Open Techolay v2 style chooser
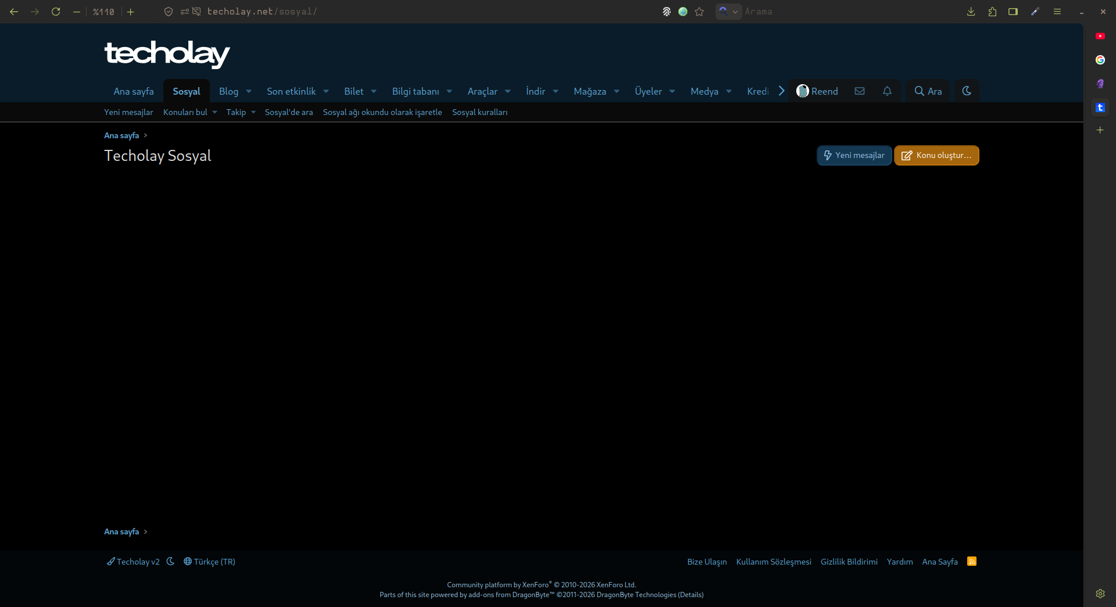 tap(133, 562)
